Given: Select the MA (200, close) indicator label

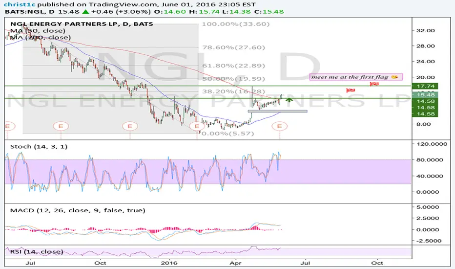Looking at the screenshot, I should (x=41, y=37).
